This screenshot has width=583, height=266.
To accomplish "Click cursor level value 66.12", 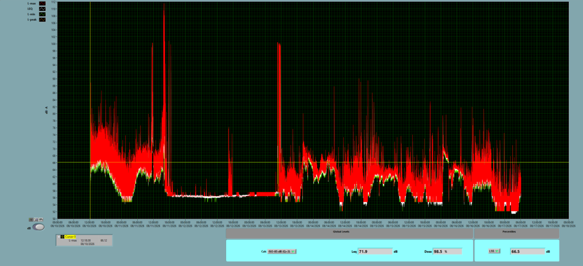I will 104,240.
